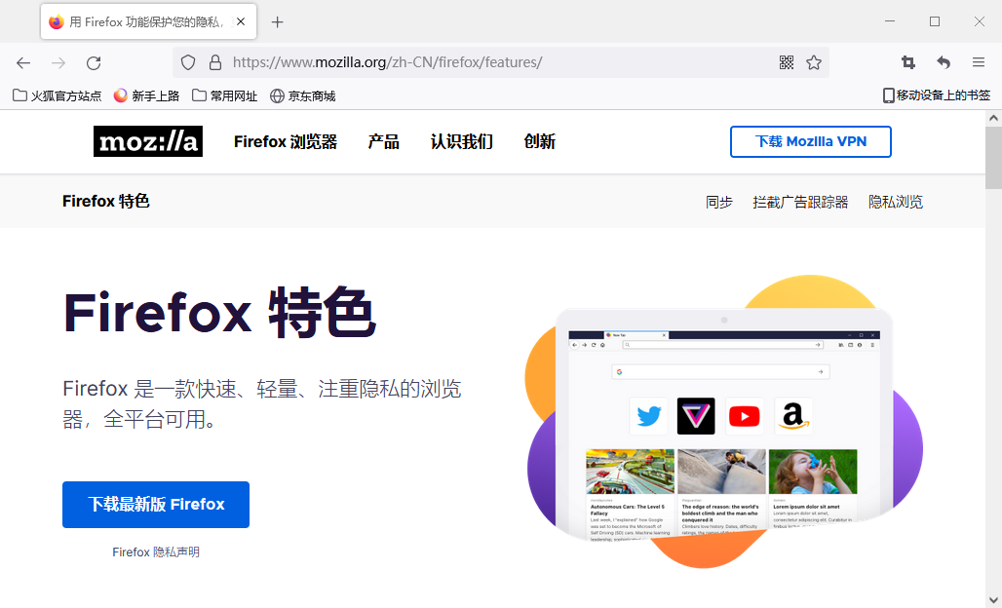
Task: Click 下载最新版 Firefox button
Action: coord(155,505)
